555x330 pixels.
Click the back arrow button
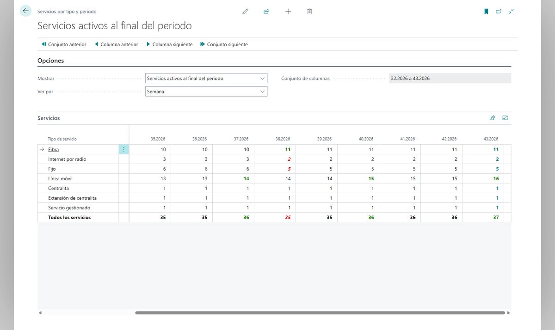[x=25, y=11]
